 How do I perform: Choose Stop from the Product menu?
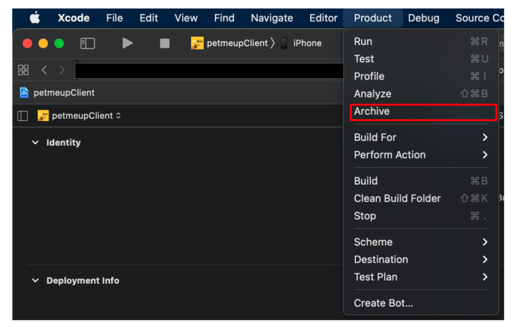point(421,216)
